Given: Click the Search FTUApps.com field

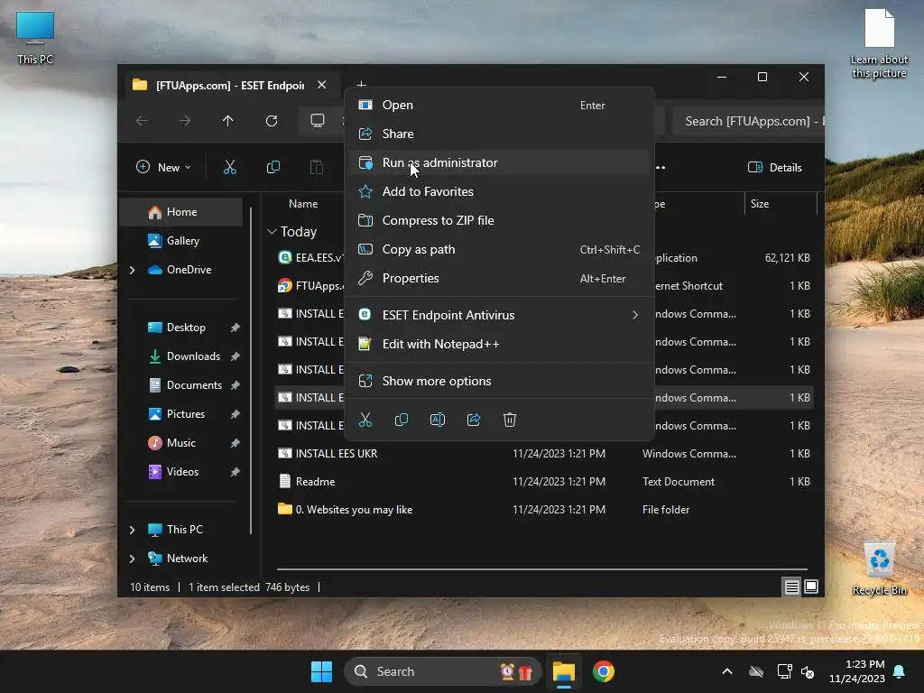Looking at the screenshot, I should 748,122.
